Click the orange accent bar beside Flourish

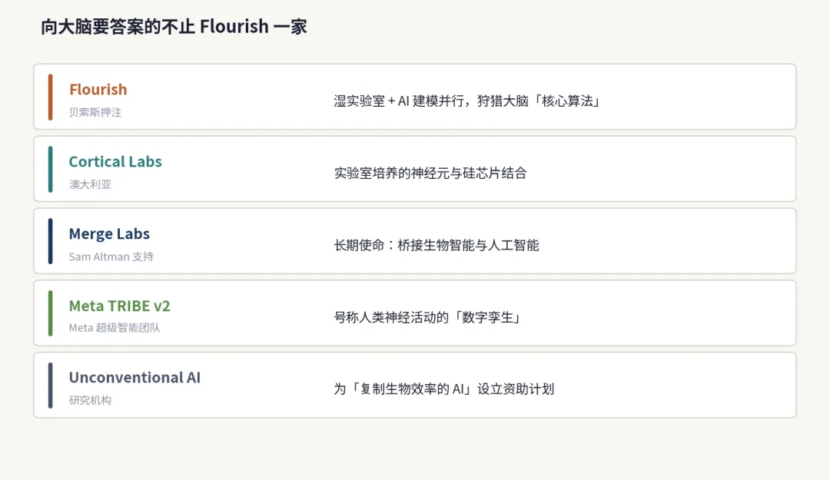(x=50, y=97)
